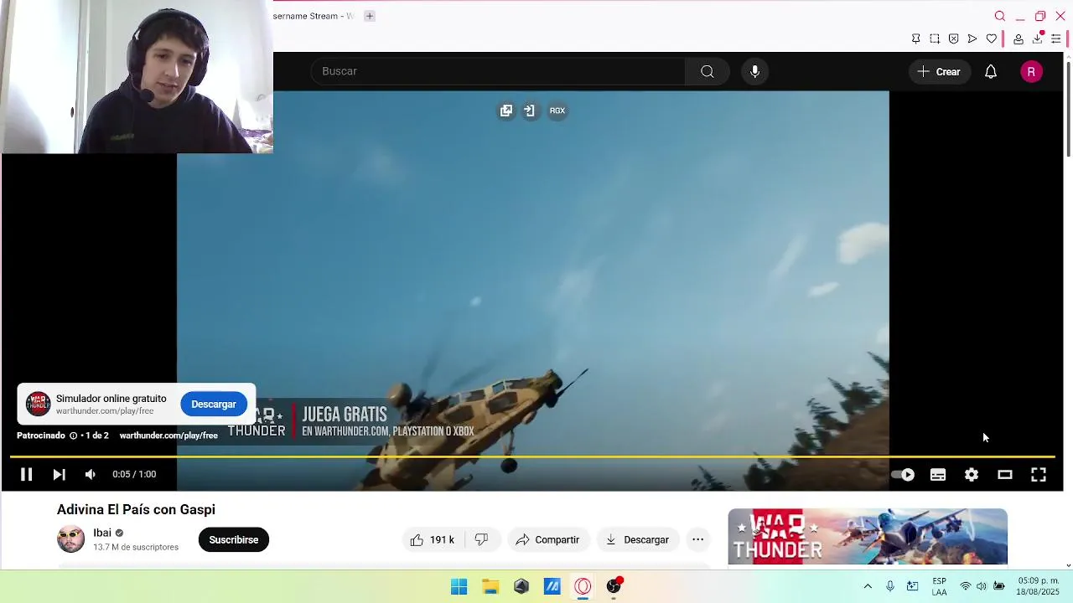Click the detach-to-sidebar arrow icon above the player
Image resolution: width=1073 pixels, height=603 pixels.
point(530,111)
